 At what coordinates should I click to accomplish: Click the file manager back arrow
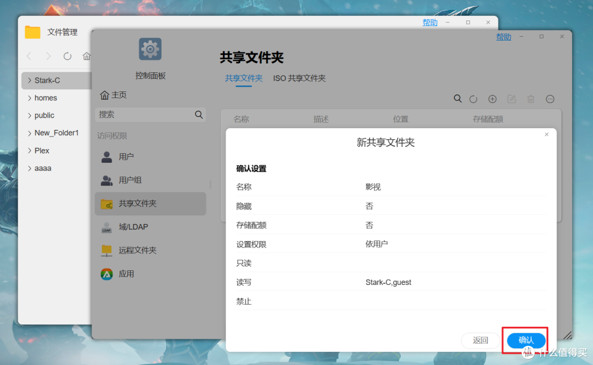click(29, 56)
